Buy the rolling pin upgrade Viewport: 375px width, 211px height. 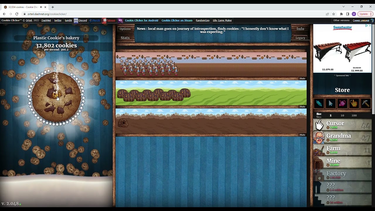point(319,103)
